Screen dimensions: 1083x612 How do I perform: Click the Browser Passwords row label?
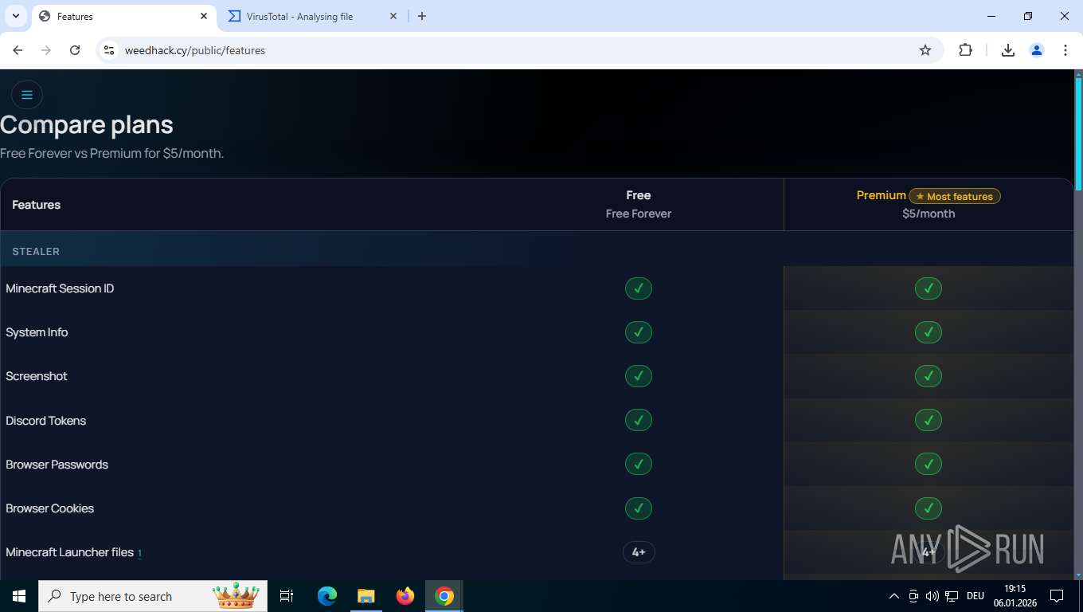[57, 465]
